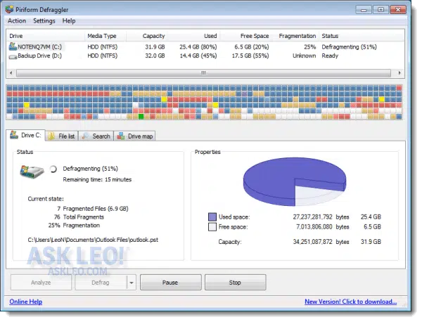Image resolution: width=422 pixels, height=322 pixels.
Task: Open the Help menu
Action: click(69, 20)
